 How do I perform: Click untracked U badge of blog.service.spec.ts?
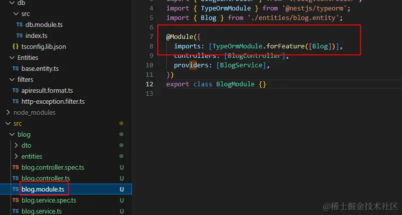coord(122,201)
